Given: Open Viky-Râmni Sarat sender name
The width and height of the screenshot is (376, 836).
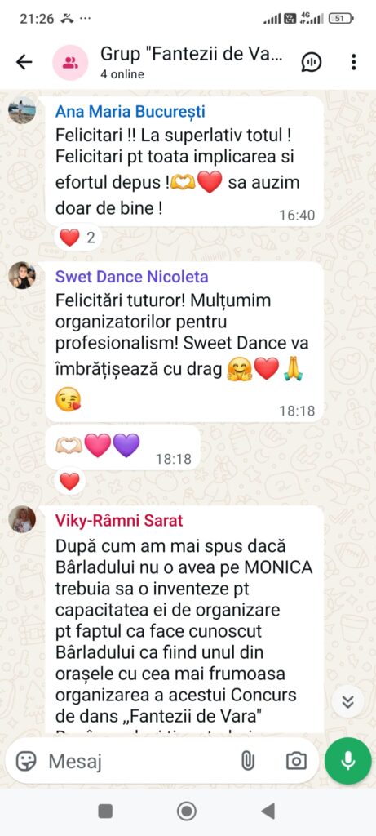Looking at the screenshot, I should (x=119, y=521).
